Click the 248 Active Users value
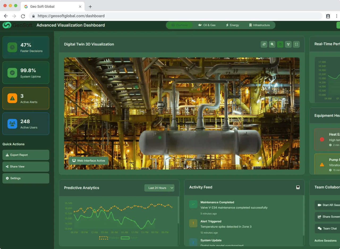 point(25,121)
